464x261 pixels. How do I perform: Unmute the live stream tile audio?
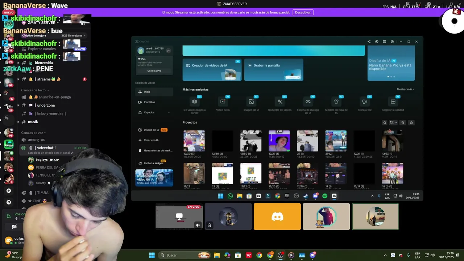click(x=198, y=225)
